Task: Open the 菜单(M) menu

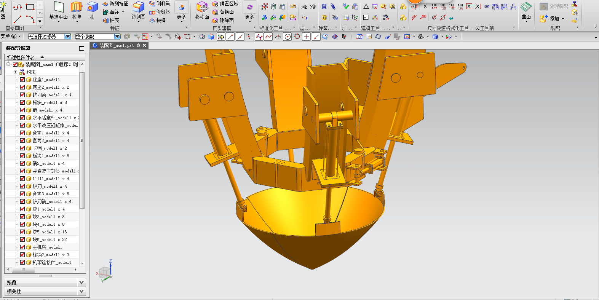Action: pos(11,37)
